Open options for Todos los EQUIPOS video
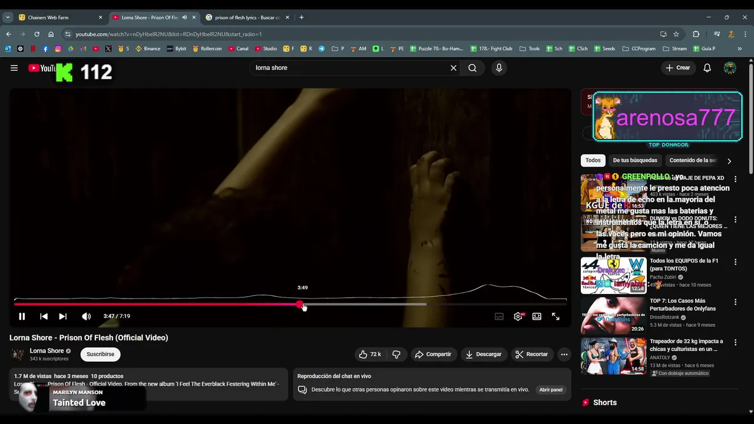This screenshot has width=754, height=424. 735,261
